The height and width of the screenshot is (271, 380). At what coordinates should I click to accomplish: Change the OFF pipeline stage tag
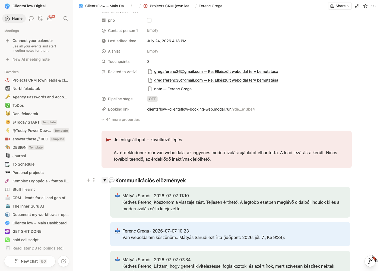[x=152, y=99]
